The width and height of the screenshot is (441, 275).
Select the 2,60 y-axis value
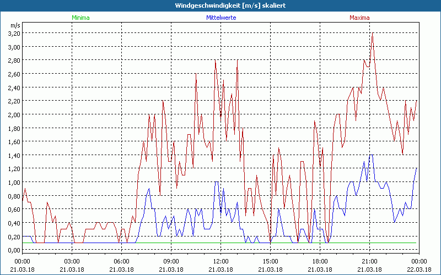click(14, 74)
